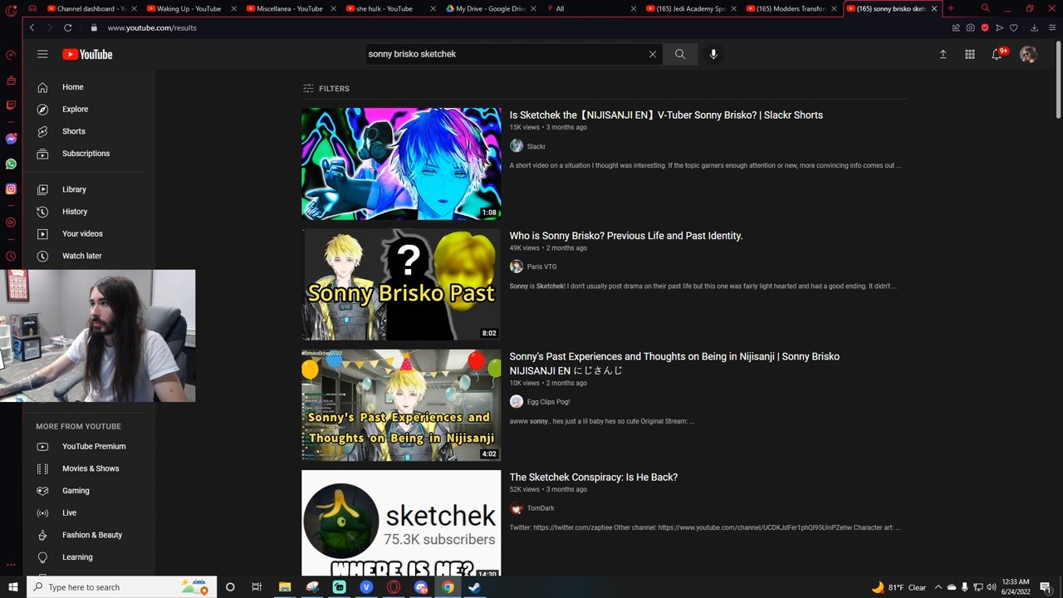Open a new tab with the plus button
Viewport: 1063px width, 598px height.
(950, 8)
